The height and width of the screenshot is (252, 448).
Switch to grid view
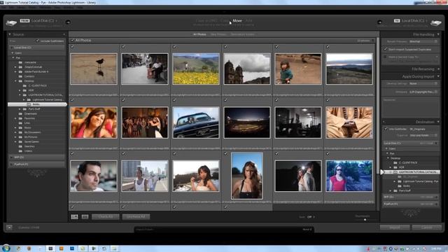pos(75,217)
